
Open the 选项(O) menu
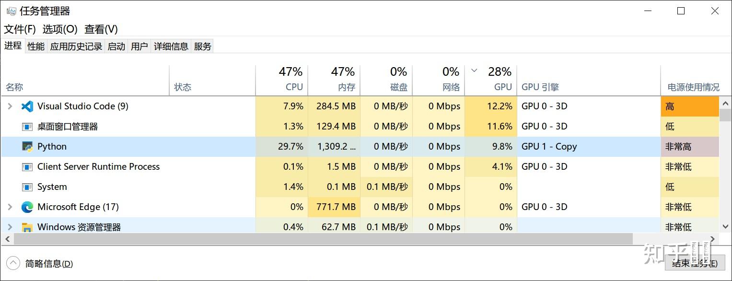tap(60, 29)
